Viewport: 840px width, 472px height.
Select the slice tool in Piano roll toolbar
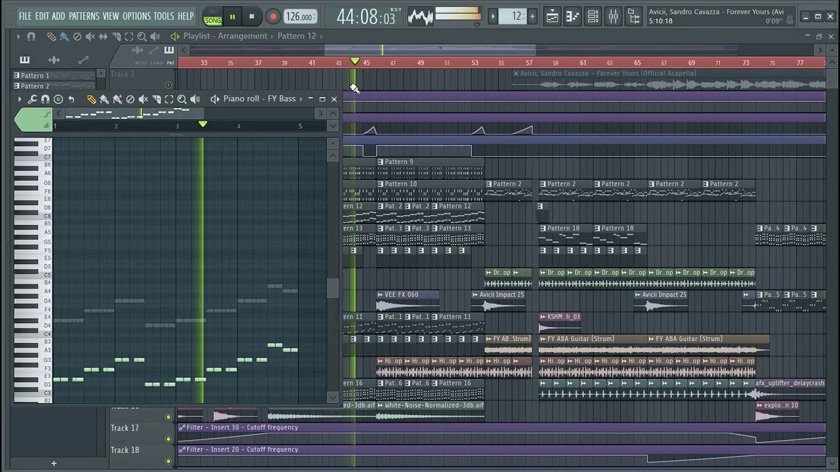[x=156, y=99]
